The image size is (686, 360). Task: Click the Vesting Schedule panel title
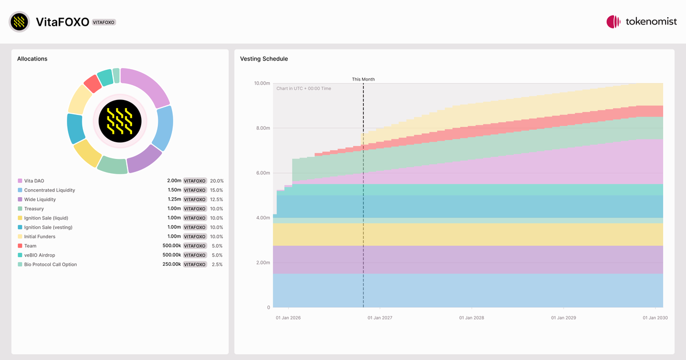(264, 59)
